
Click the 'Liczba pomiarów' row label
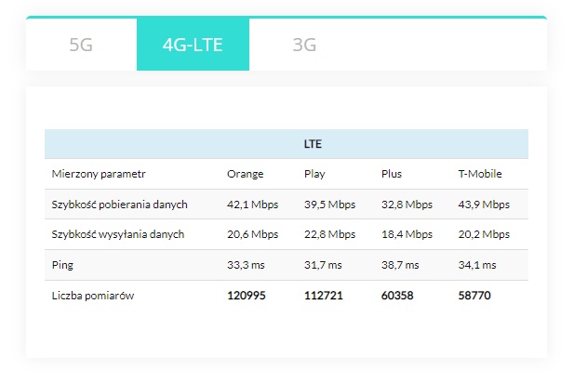point(93,296)
